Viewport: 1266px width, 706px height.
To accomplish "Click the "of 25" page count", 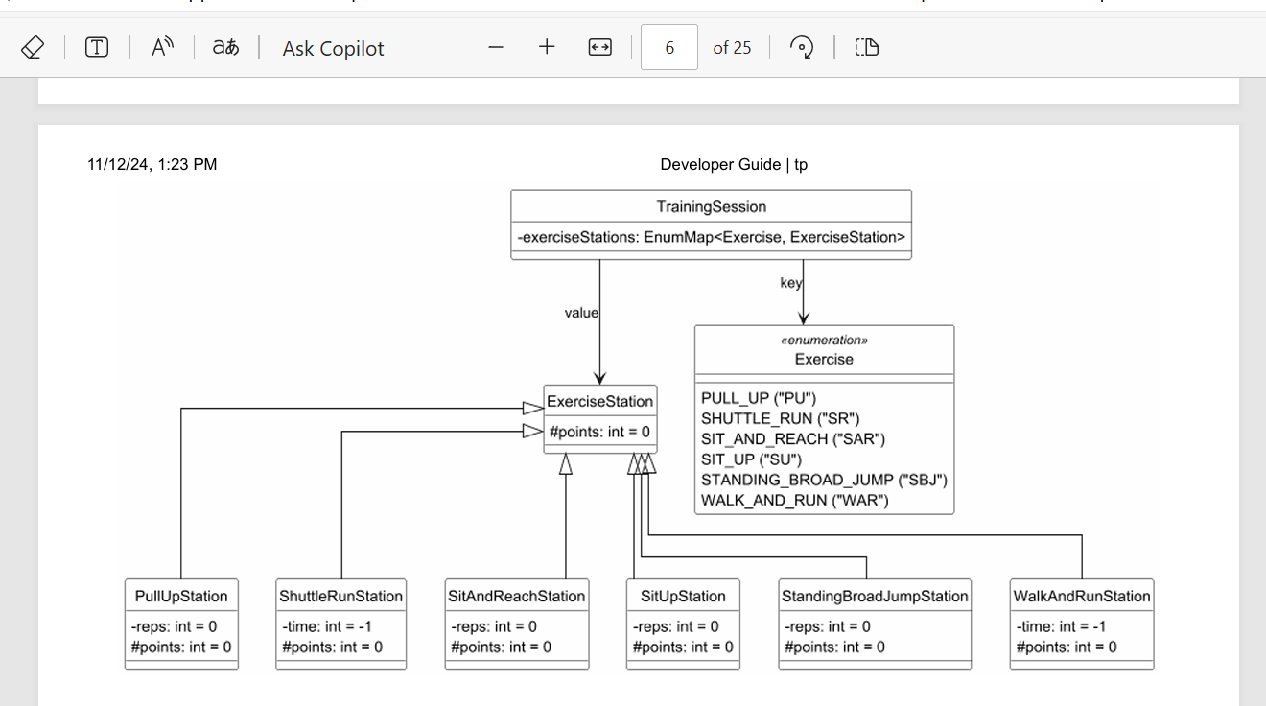I will (732, 48).
